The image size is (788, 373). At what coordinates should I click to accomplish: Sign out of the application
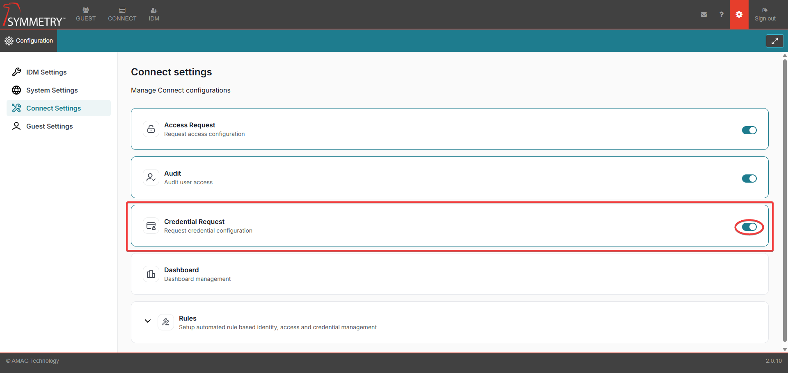(765, 14)
